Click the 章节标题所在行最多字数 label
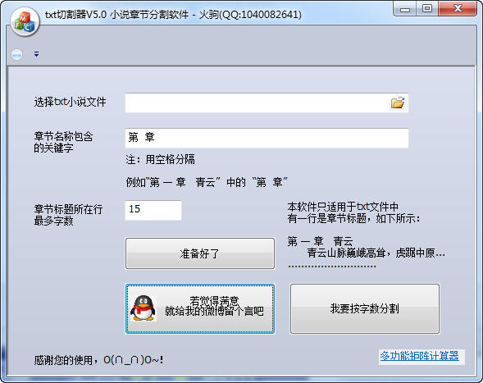Viewport: 483px width, 383px height. point(68,215)
